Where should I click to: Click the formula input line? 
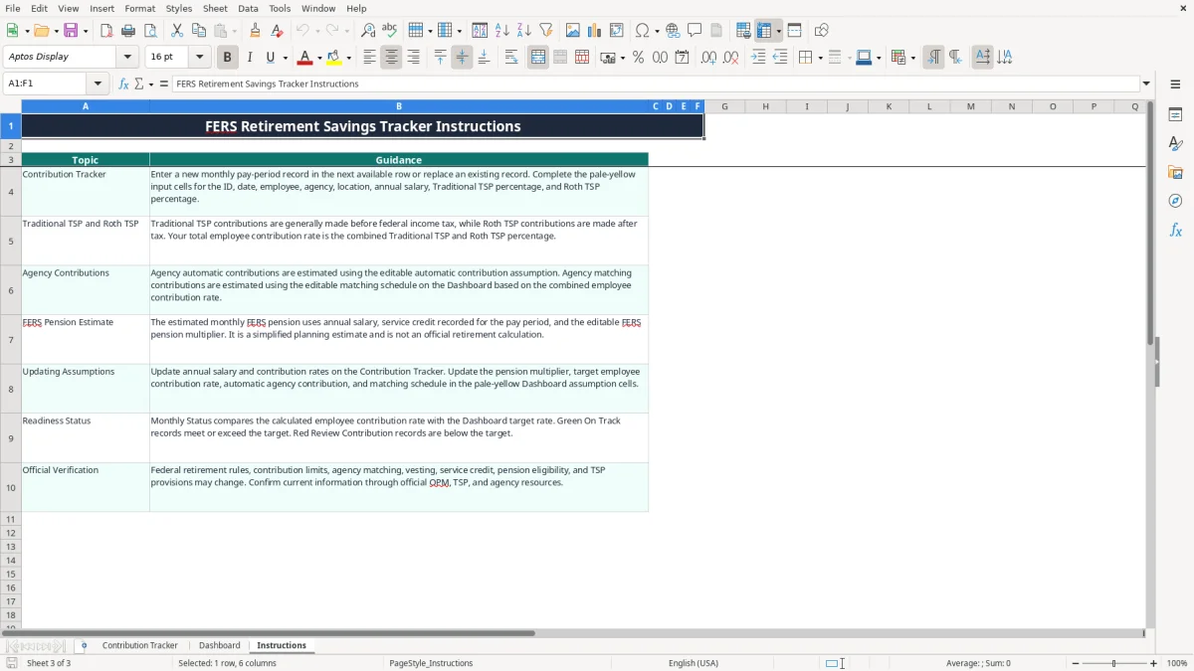point(657,84)
